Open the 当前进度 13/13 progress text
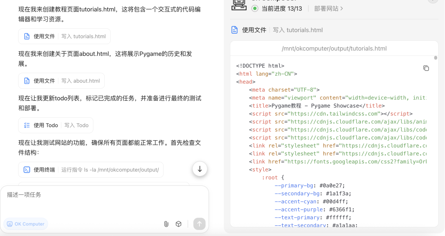This screenshot has height=236, width=445. pyautogui.click(x=281, y=9)
